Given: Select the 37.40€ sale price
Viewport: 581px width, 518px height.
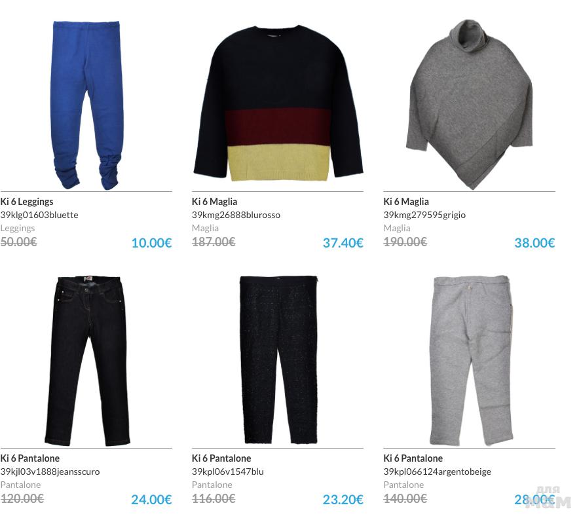Looking at the screenshot, I should pos(343,243).
